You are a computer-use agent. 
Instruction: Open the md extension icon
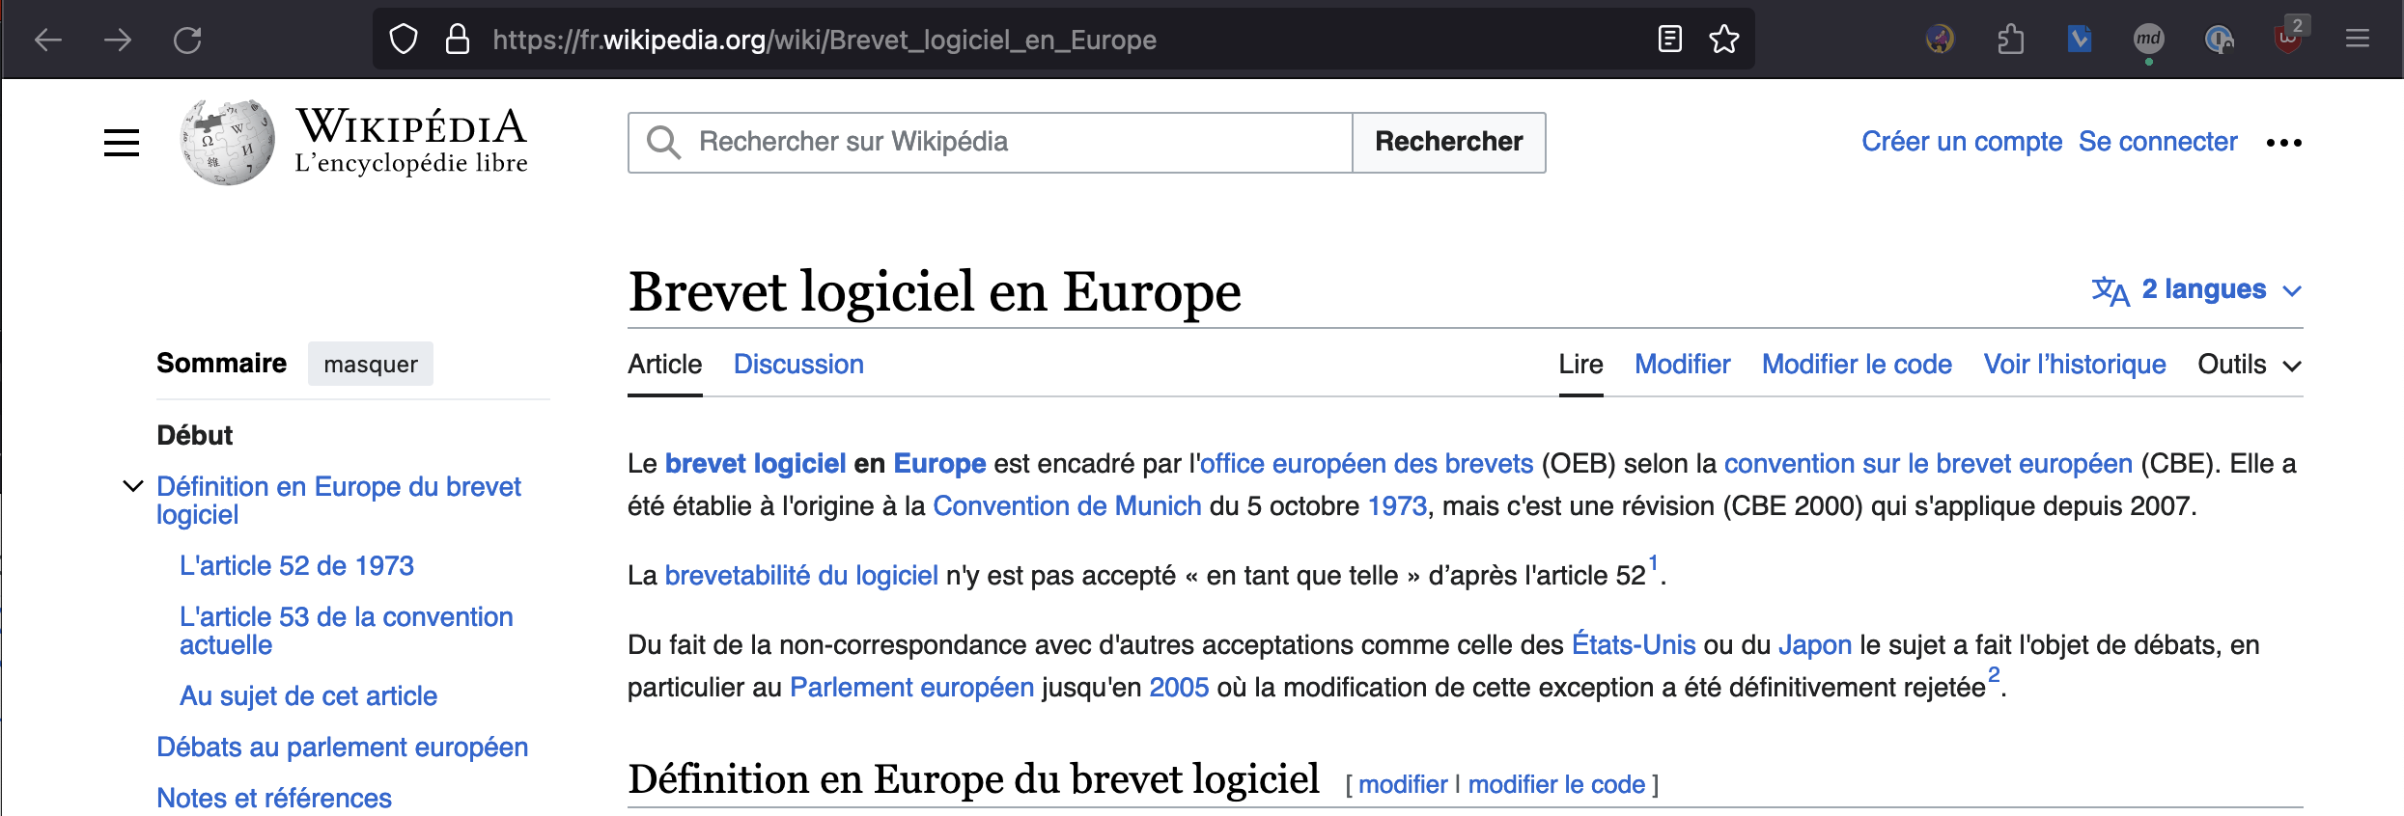(2148, 40)
